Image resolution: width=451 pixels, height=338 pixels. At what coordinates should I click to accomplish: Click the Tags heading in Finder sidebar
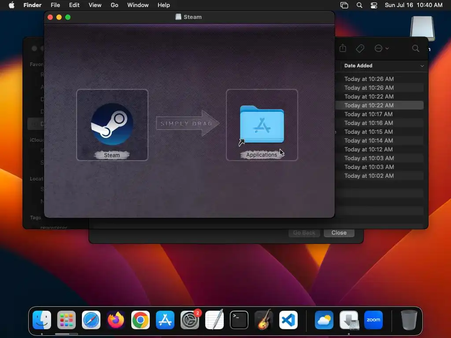36,217
